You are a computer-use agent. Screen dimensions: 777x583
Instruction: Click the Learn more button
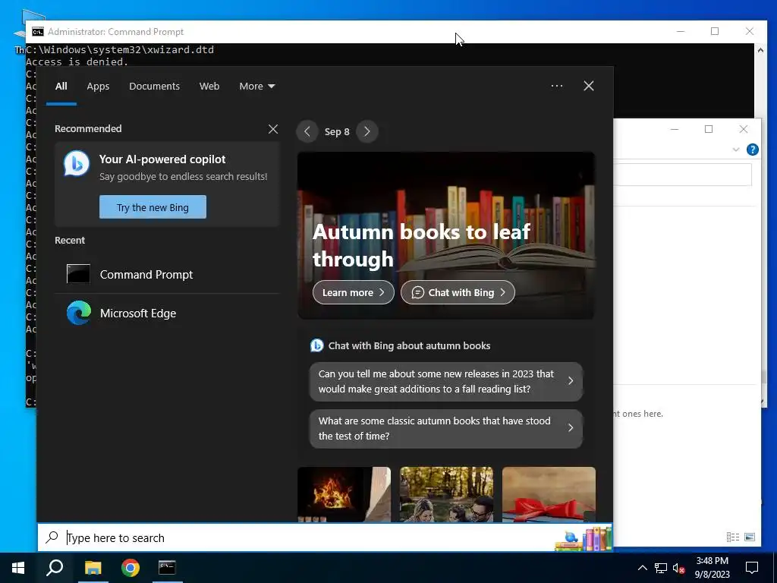354,292
